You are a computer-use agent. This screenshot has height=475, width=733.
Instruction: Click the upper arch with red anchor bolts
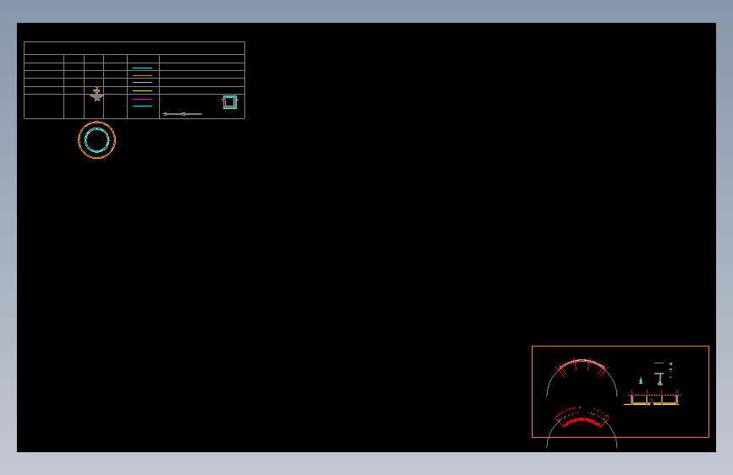pyautogui.click(x=582, y=377)
